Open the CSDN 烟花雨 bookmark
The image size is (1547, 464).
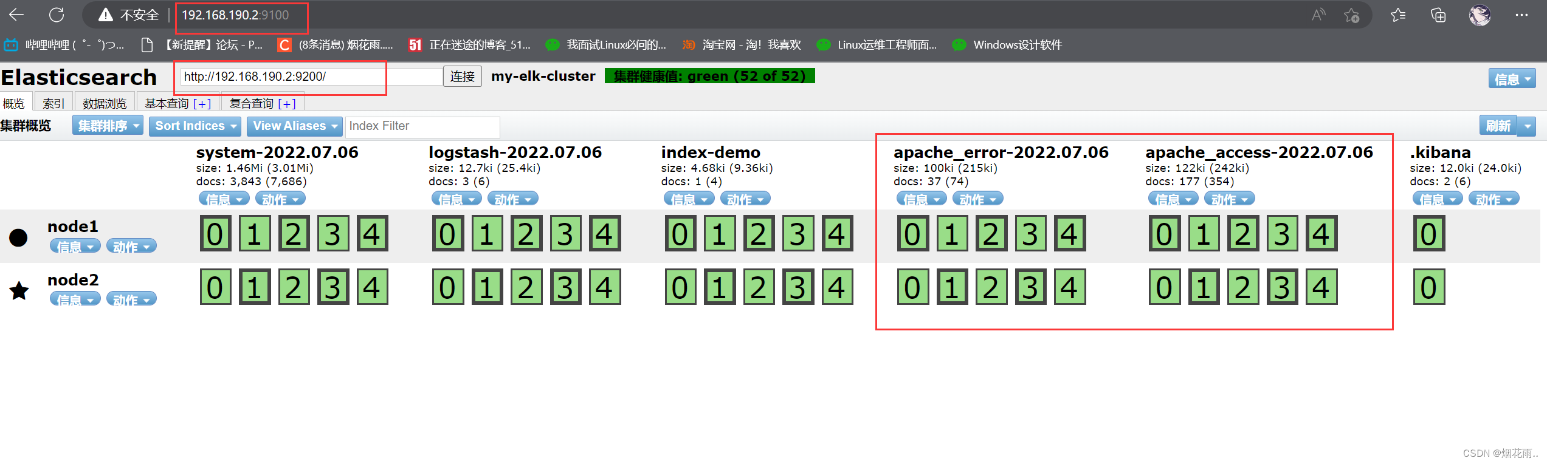(335, 44)
